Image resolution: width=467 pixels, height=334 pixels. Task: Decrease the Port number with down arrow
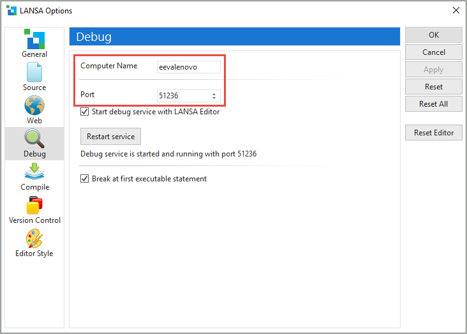(x=214, y=98)
